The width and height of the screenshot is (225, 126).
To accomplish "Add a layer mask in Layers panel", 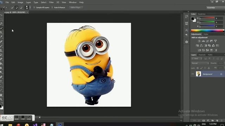I will point(204,121).
